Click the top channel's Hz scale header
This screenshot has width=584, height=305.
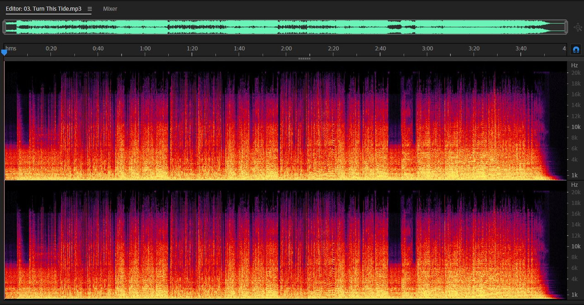click(574, 65)
